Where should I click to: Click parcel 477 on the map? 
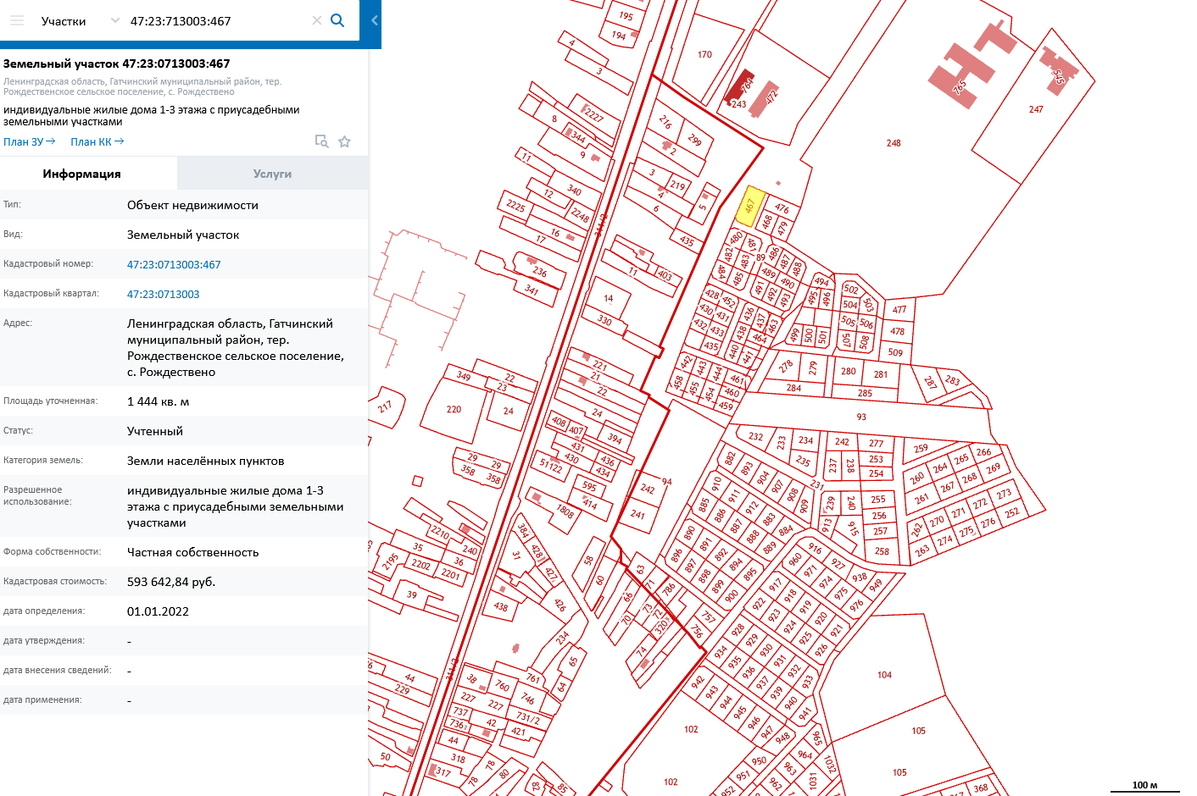[899, 309]
